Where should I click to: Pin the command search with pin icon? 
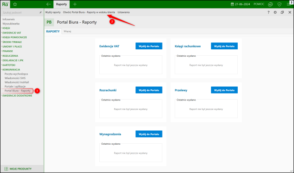coord(40,12)
